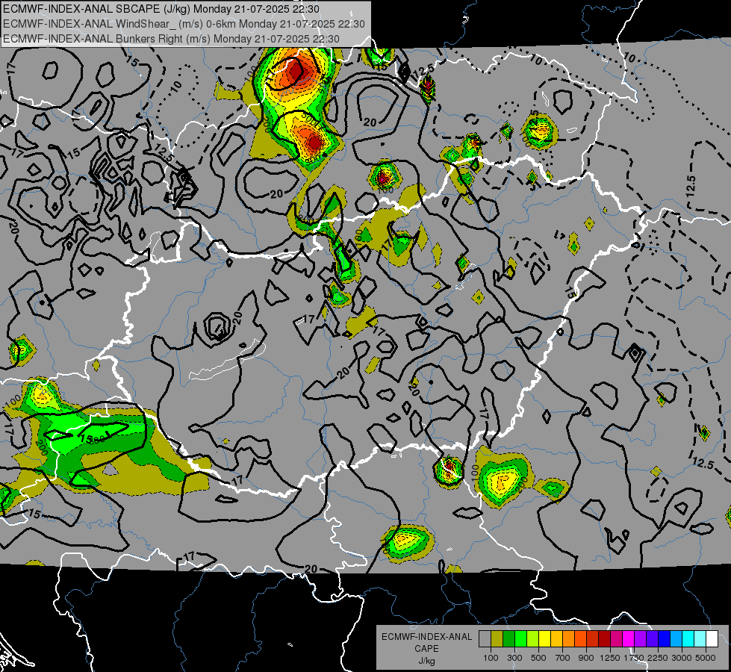Click the 2250 legend value
Viewport: 731px width, 672px height.
658,658
